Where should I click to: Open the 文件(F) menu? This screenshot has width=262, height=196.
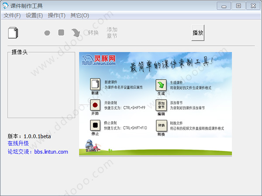[12, 15]
